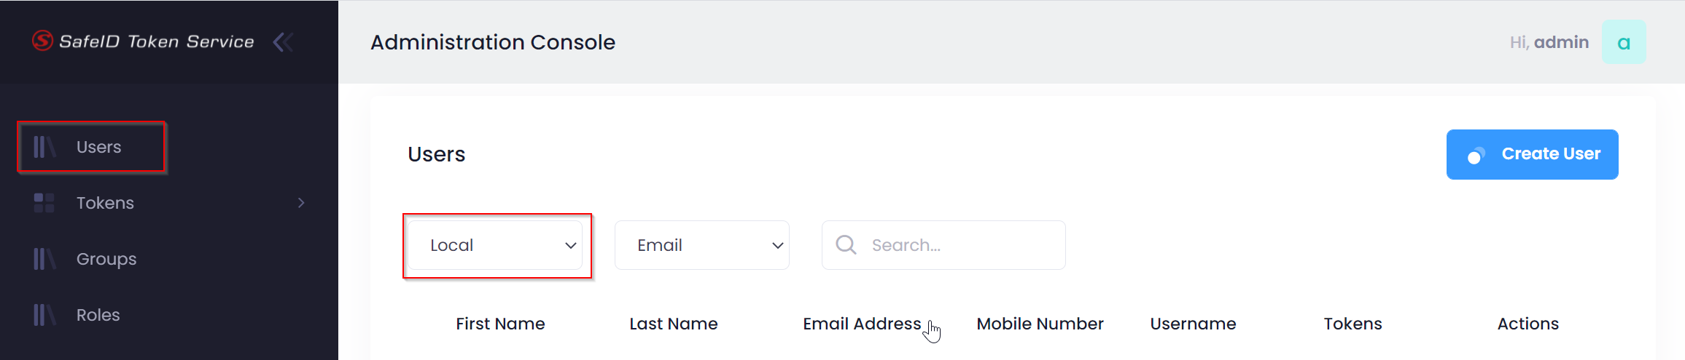Open the Email search filter dropdown
This screenshot has height=360, width=1685.
701,245
